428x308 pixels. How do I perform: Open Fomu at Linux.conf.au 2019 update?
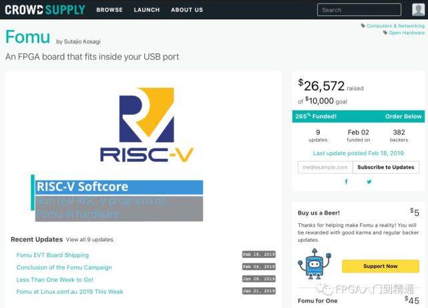69,291
